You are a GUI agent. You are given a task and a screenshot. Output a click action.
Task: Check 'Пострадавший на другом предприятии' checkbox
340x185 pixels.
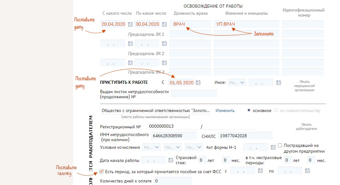coord(280,145)
